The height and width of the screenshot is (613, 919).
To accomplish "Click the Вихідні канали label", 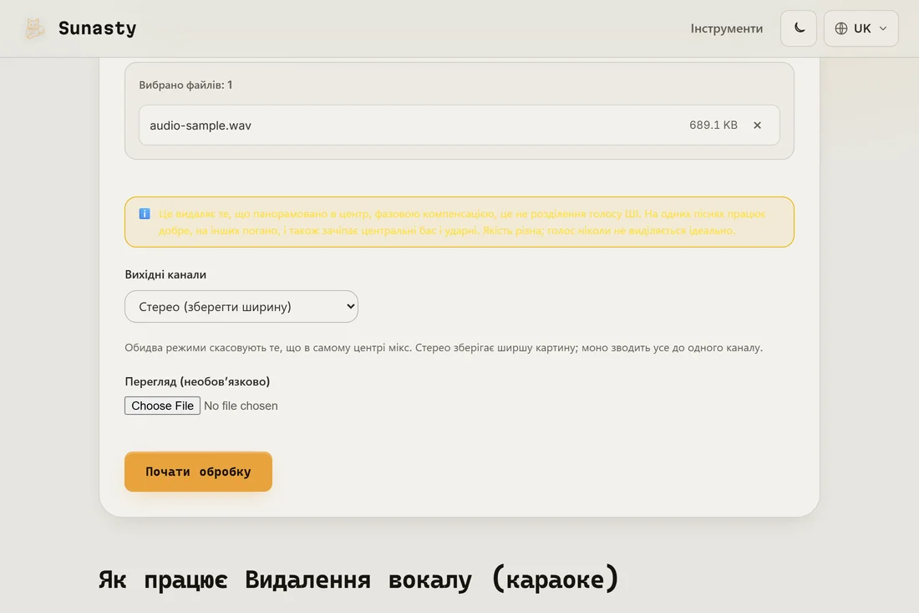I will (165, 274).
